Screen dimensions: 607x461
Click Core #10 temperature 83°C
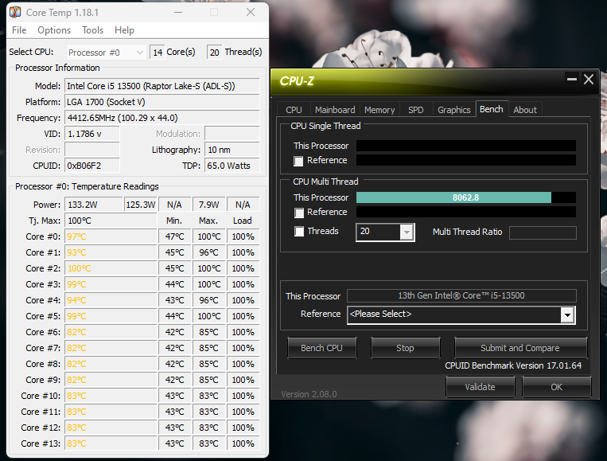click(x=111, y=396)
